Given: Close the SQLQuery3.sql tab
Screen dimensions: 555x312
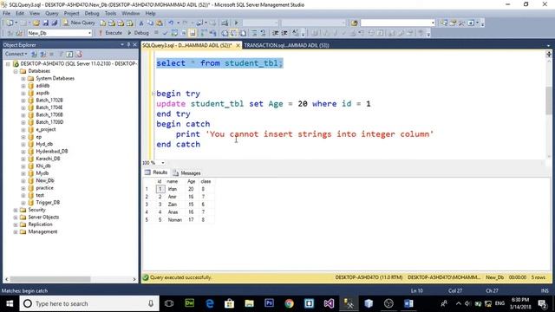Looking at the screenshot, I should point(238,45).
